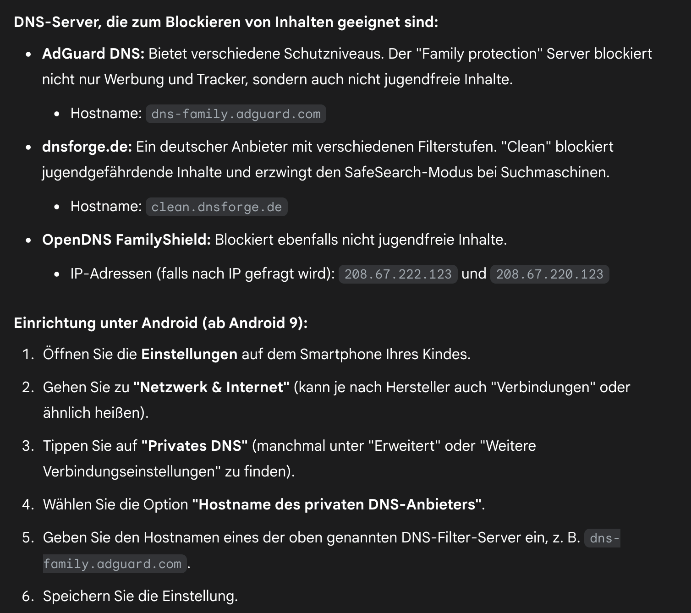Click the IP address 208.67.222.123
Viewport: 691px width, 613px height.
click(398, 274)
